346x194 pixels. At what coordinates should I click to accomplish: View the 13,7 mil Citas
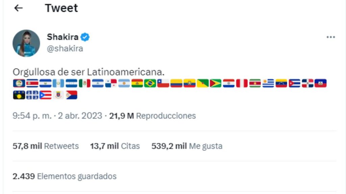115,146
